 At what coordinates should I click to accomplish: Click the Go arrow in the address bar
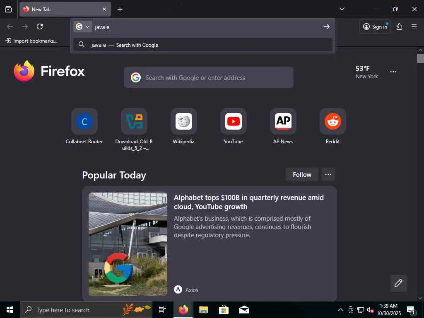pyautogui.click(x=327, y=26)
